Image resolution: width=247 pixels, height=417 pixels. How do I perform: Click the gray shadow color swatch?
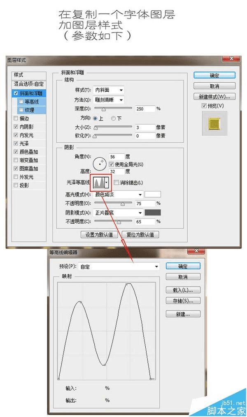click(153, 213)
